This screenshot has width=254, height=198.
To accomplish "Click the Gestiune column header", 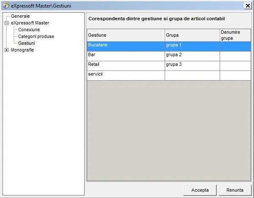I will coord(126,35).
